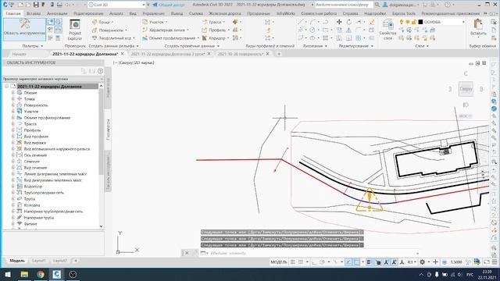Click the Характерная линия button
500x281 pixels.
(x=165, y=30)
